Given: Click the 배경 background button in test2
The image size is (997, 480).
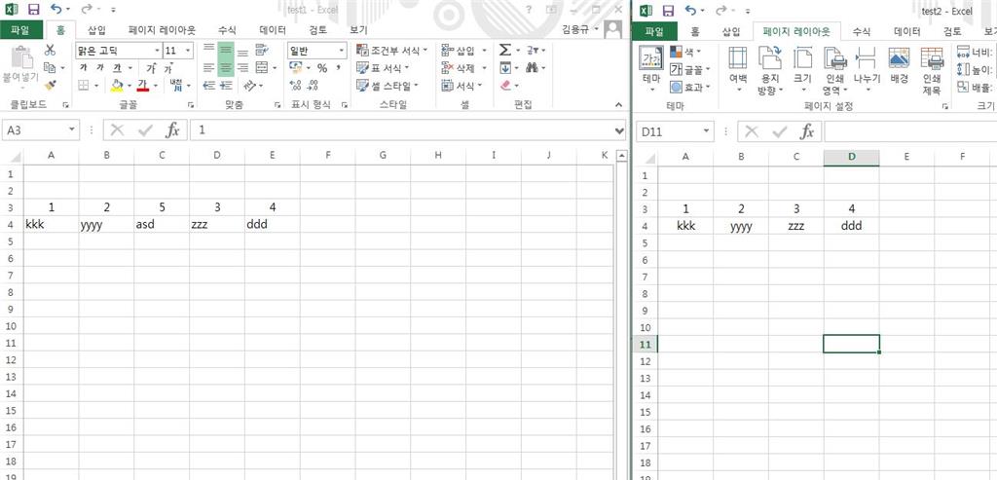Looking at the screenshot, I should [899, 65].
